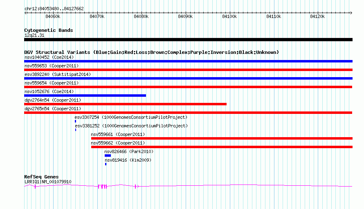Click the LRRIQ1 exon cluster near 84071k
364x209 pixels.
[102, 186]
